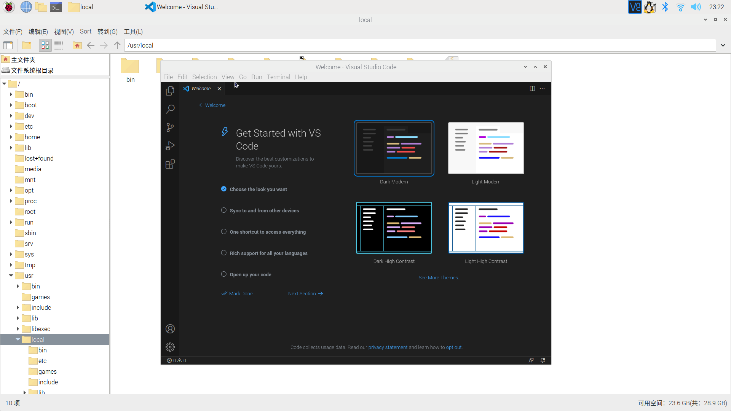Image resolution: width=731 pixels, height=411 pixels.
Task: Open Source Control view in activity bar
Action: pos(170,127)
